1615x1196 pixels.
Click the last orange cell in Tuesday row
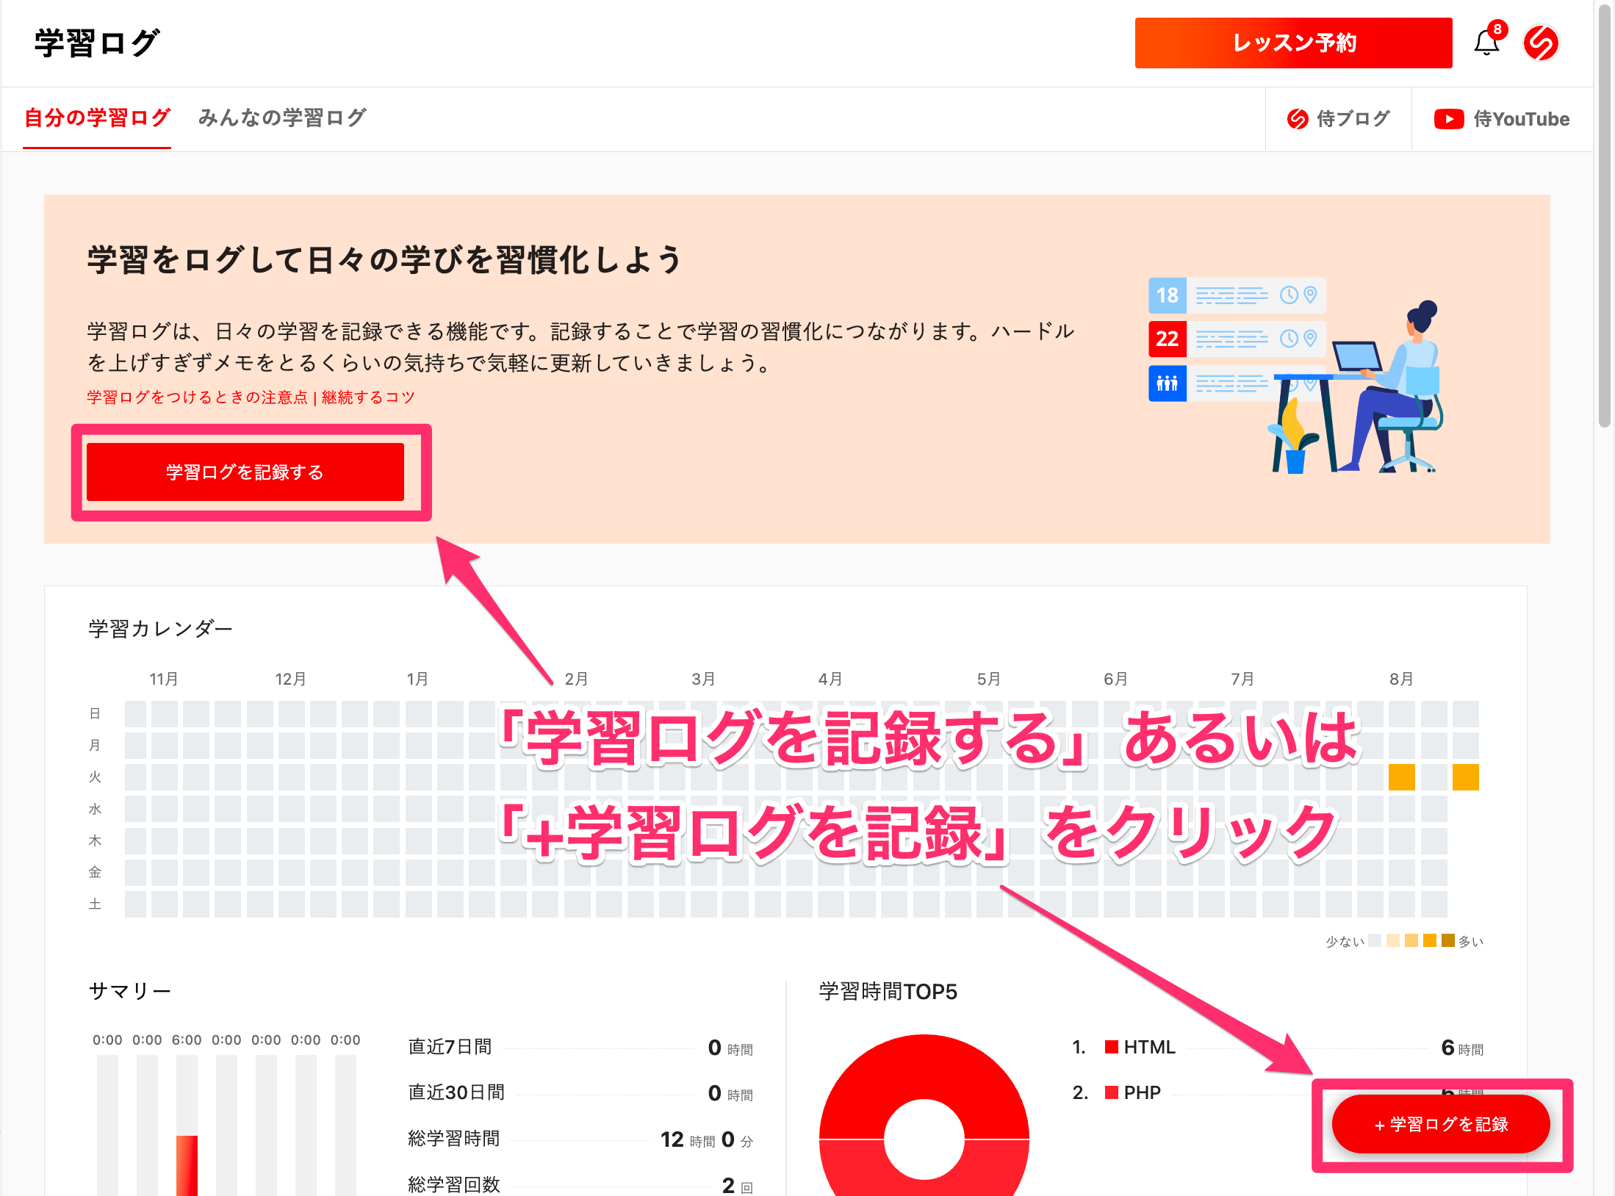1465,777
